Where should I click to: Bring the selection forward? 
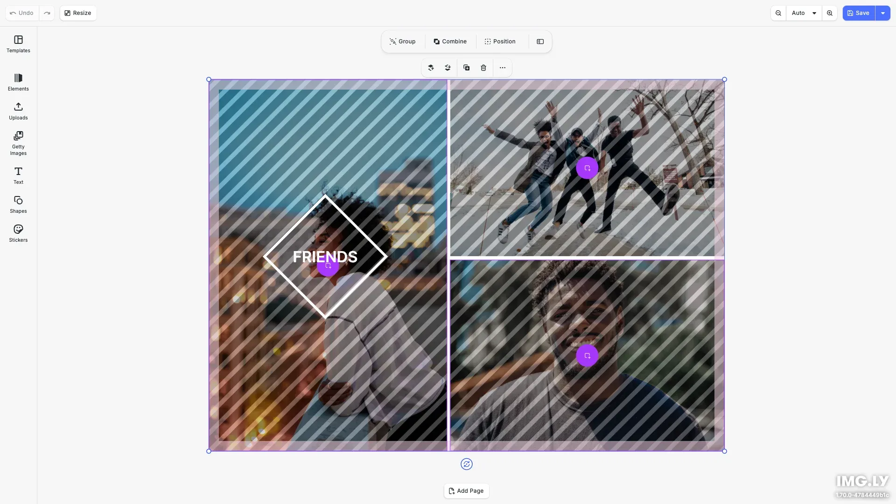431,68
